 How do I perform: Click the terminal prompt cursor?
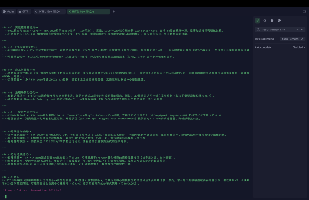(6, 196)
